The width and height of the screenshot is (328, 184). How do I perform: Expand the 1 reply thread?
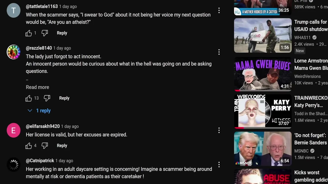39,111
